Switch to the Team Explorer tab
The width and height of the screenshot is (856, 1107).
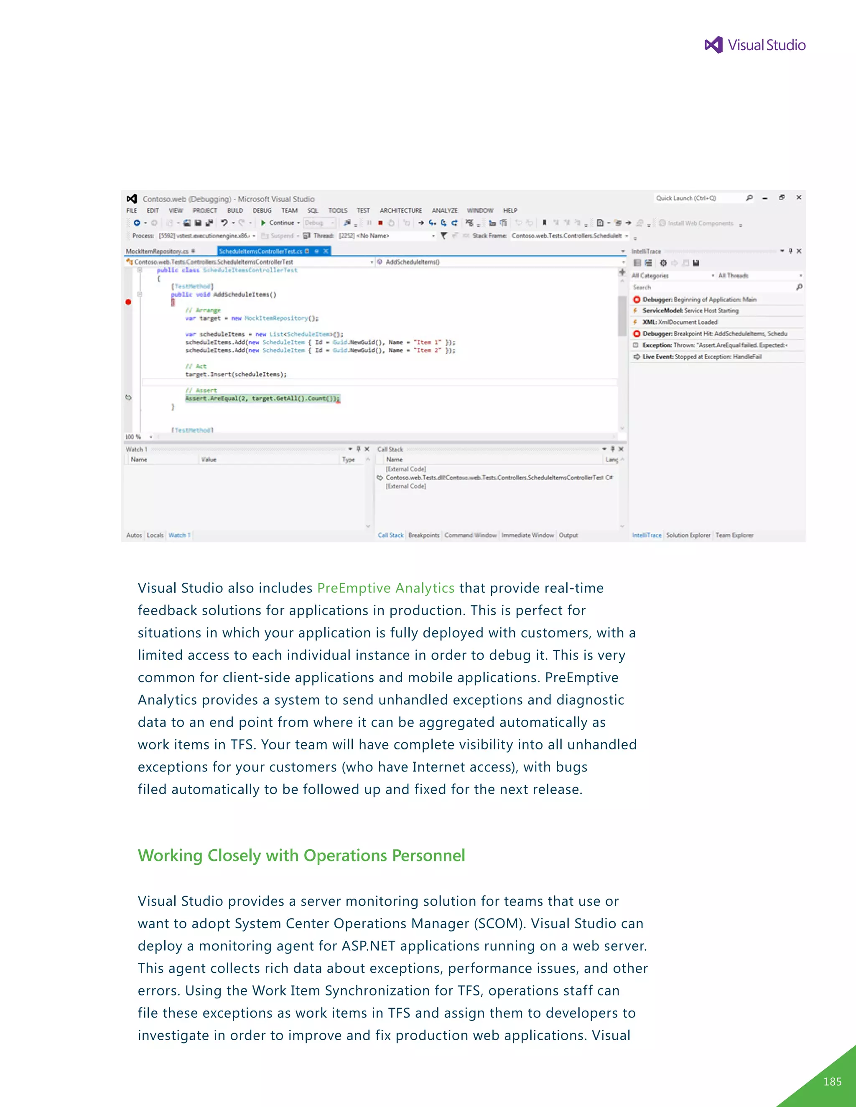pyautogui.click(x=734, y=535)
